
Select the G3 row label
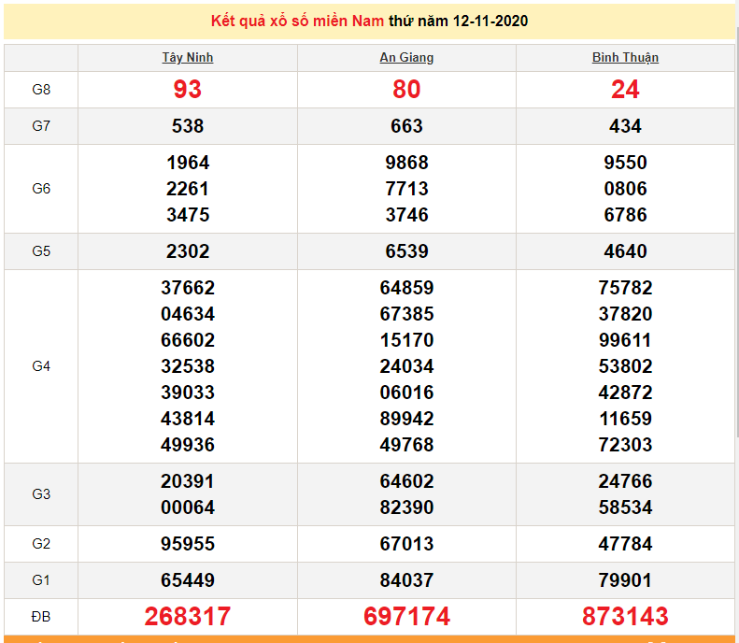tap(41, 494)
